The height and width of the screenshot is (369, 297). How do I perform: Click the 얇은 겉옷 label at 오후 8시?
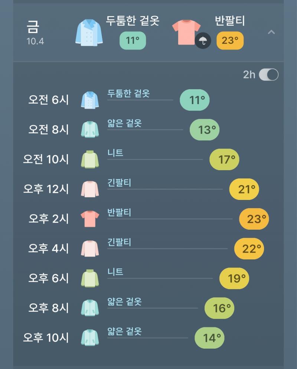click(x=124, y=301)
